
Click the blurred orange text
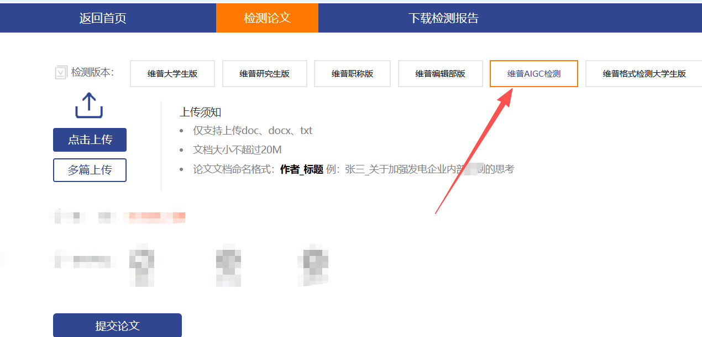(154, 217)
